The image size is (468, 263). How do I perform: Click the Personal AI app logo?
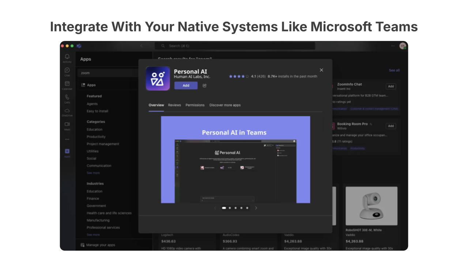pyautogui.click(x=158, y=78)
